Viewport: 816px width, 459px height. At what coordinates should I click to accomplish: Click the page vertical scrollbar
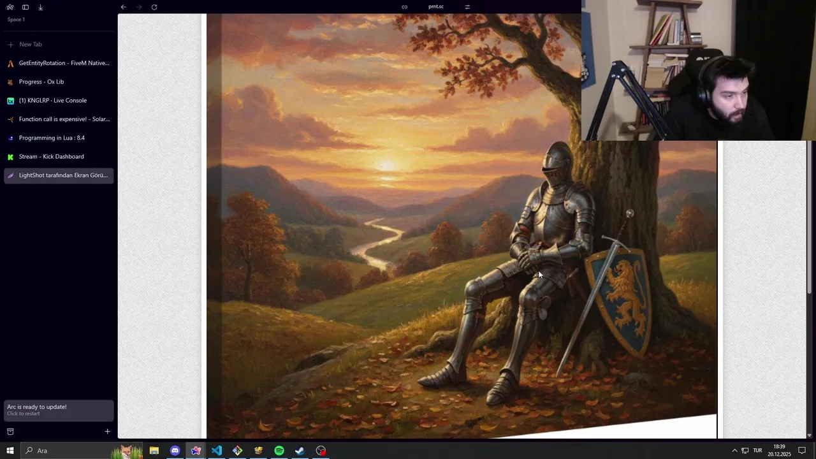point(810,217)
